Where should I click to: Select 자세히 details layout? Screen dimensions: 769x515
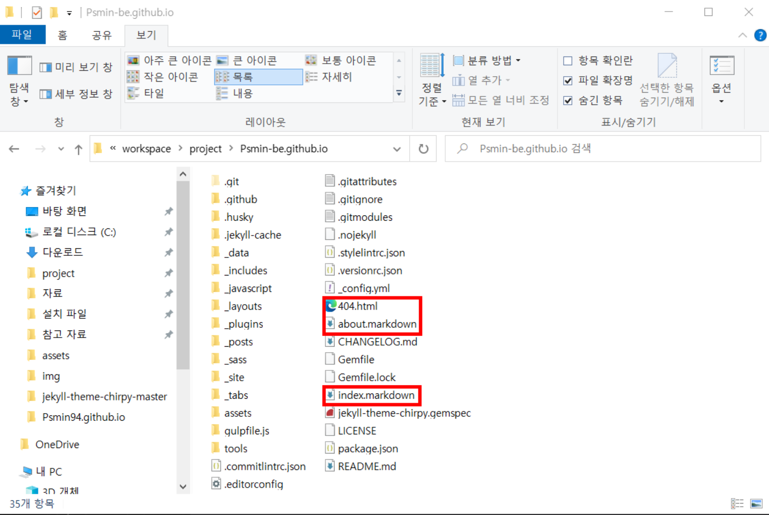point(329,77)
